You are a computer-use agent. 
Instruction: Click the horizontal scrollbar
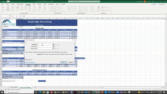[132, 87]
